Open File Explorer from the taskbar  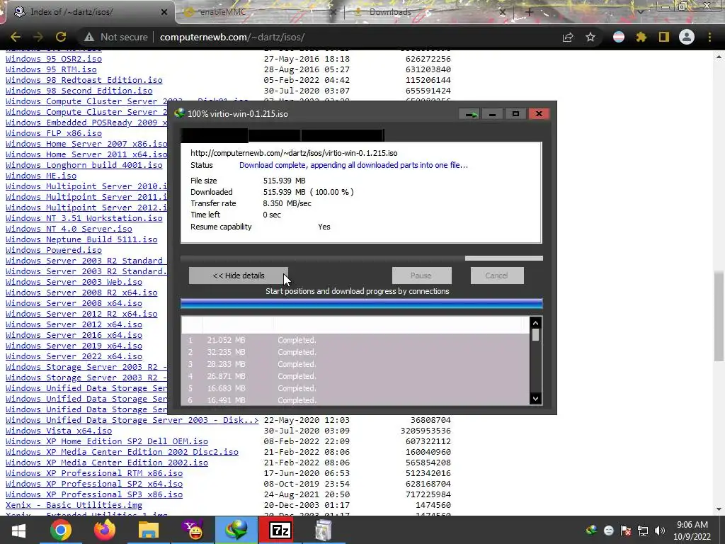click(x=148, y=530)
